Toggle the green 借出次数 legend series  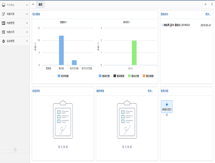(x=133, y=76)
